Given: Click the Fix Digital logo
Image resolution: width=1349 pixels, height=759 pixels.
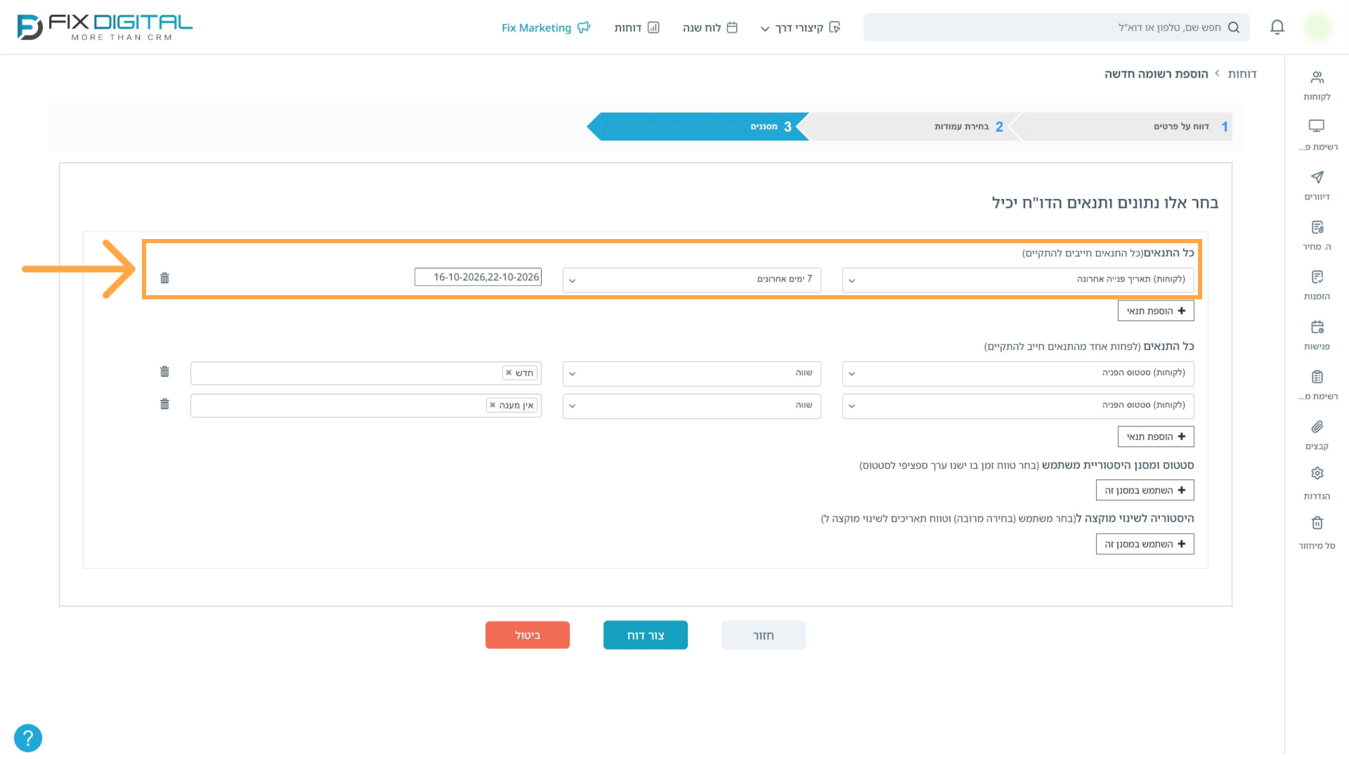Looking at the screenshot, I should 105,27.
